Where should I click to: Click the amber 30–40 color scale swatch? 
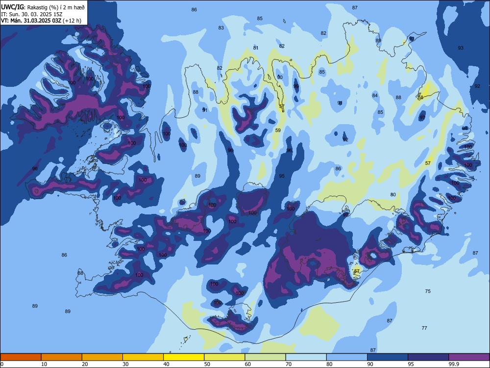pos(143,357)
